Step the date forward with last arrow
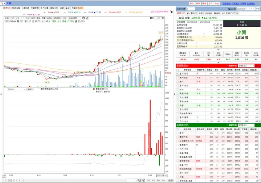 [254, 9]
